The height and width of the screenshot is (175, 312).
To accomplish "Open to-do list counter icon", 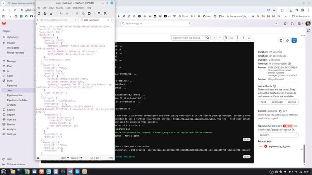I will [x=300, y=24].
